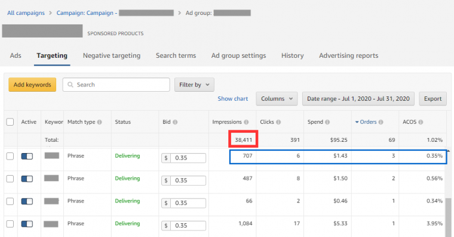The width and height of the screenshot is (454, 237).
Task: Click the Orders sort arrow
Action: point(357,122)
